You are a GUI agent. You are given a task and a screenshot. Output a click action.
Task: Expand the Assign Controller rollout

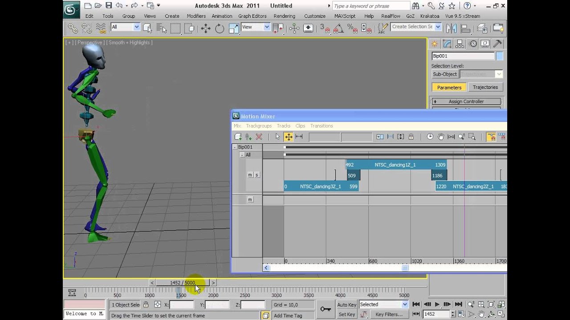coord(466,101)
